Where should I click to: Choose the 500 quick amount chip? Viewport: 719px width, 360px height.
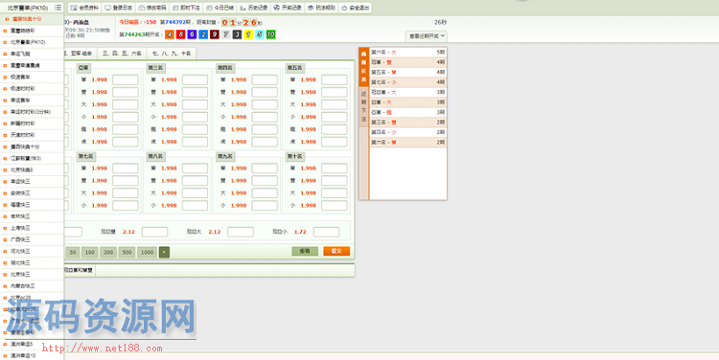click(127, 253)
